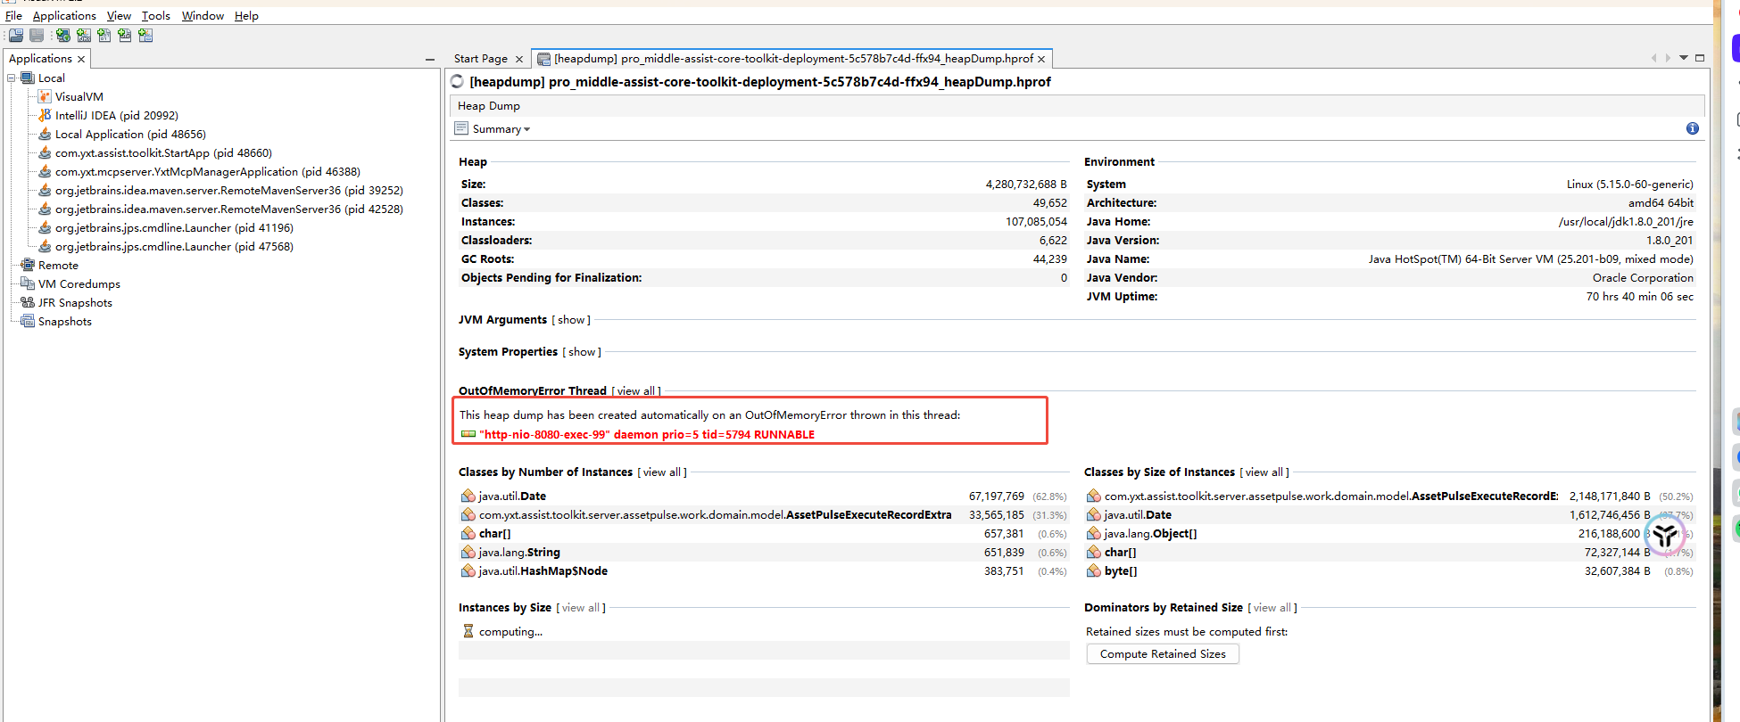
Task: Open the Applications menu
Action: click(x=64, y=16)
